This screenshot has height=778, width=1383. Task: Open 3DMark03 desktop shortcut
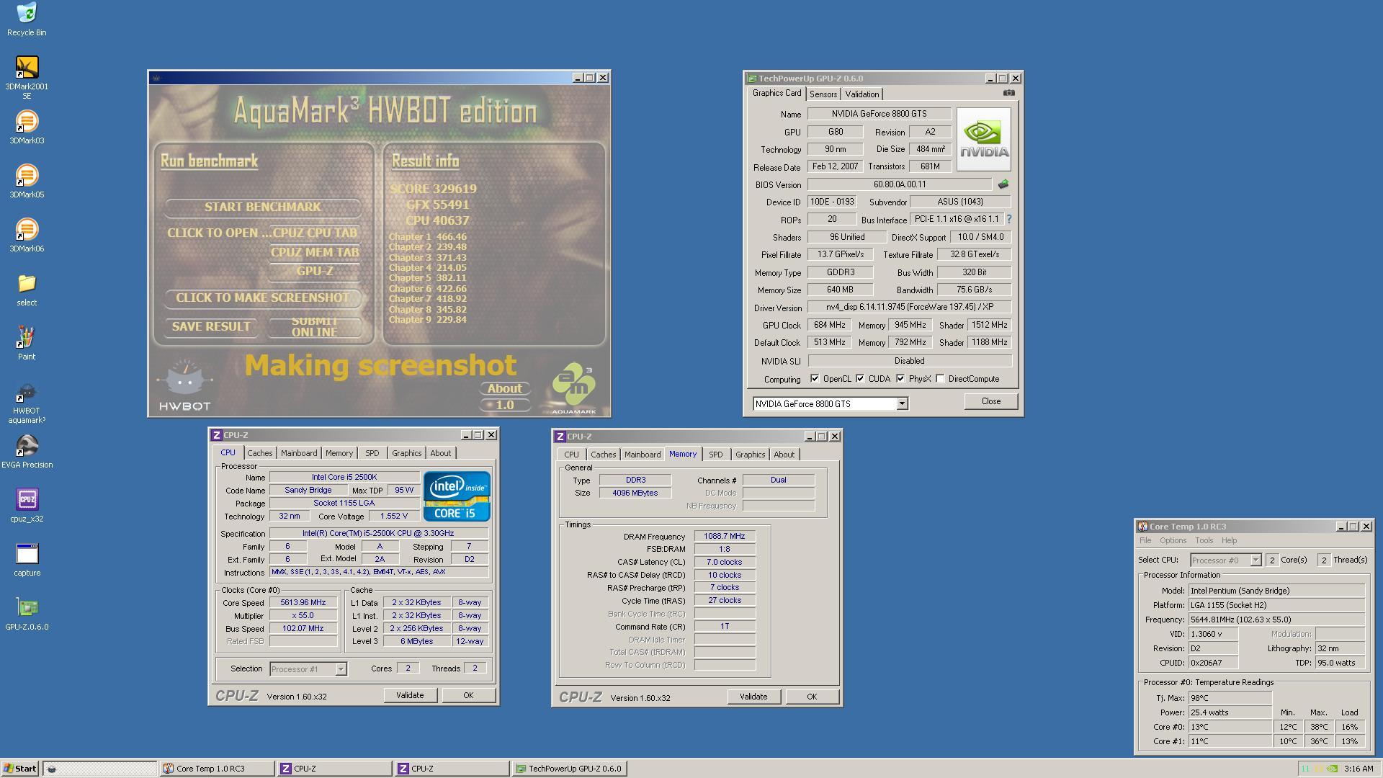point(27,128)
